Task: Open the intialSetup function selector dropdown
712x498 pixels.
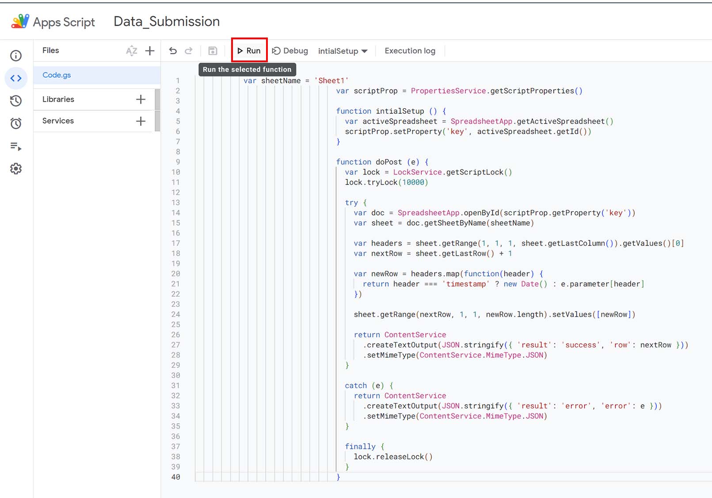Action: [x=343, y=51]
